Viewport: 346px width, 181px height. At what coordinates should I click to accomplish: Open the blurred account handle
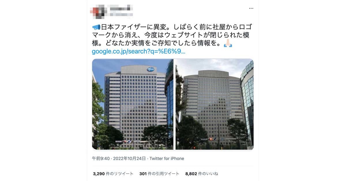120,14
